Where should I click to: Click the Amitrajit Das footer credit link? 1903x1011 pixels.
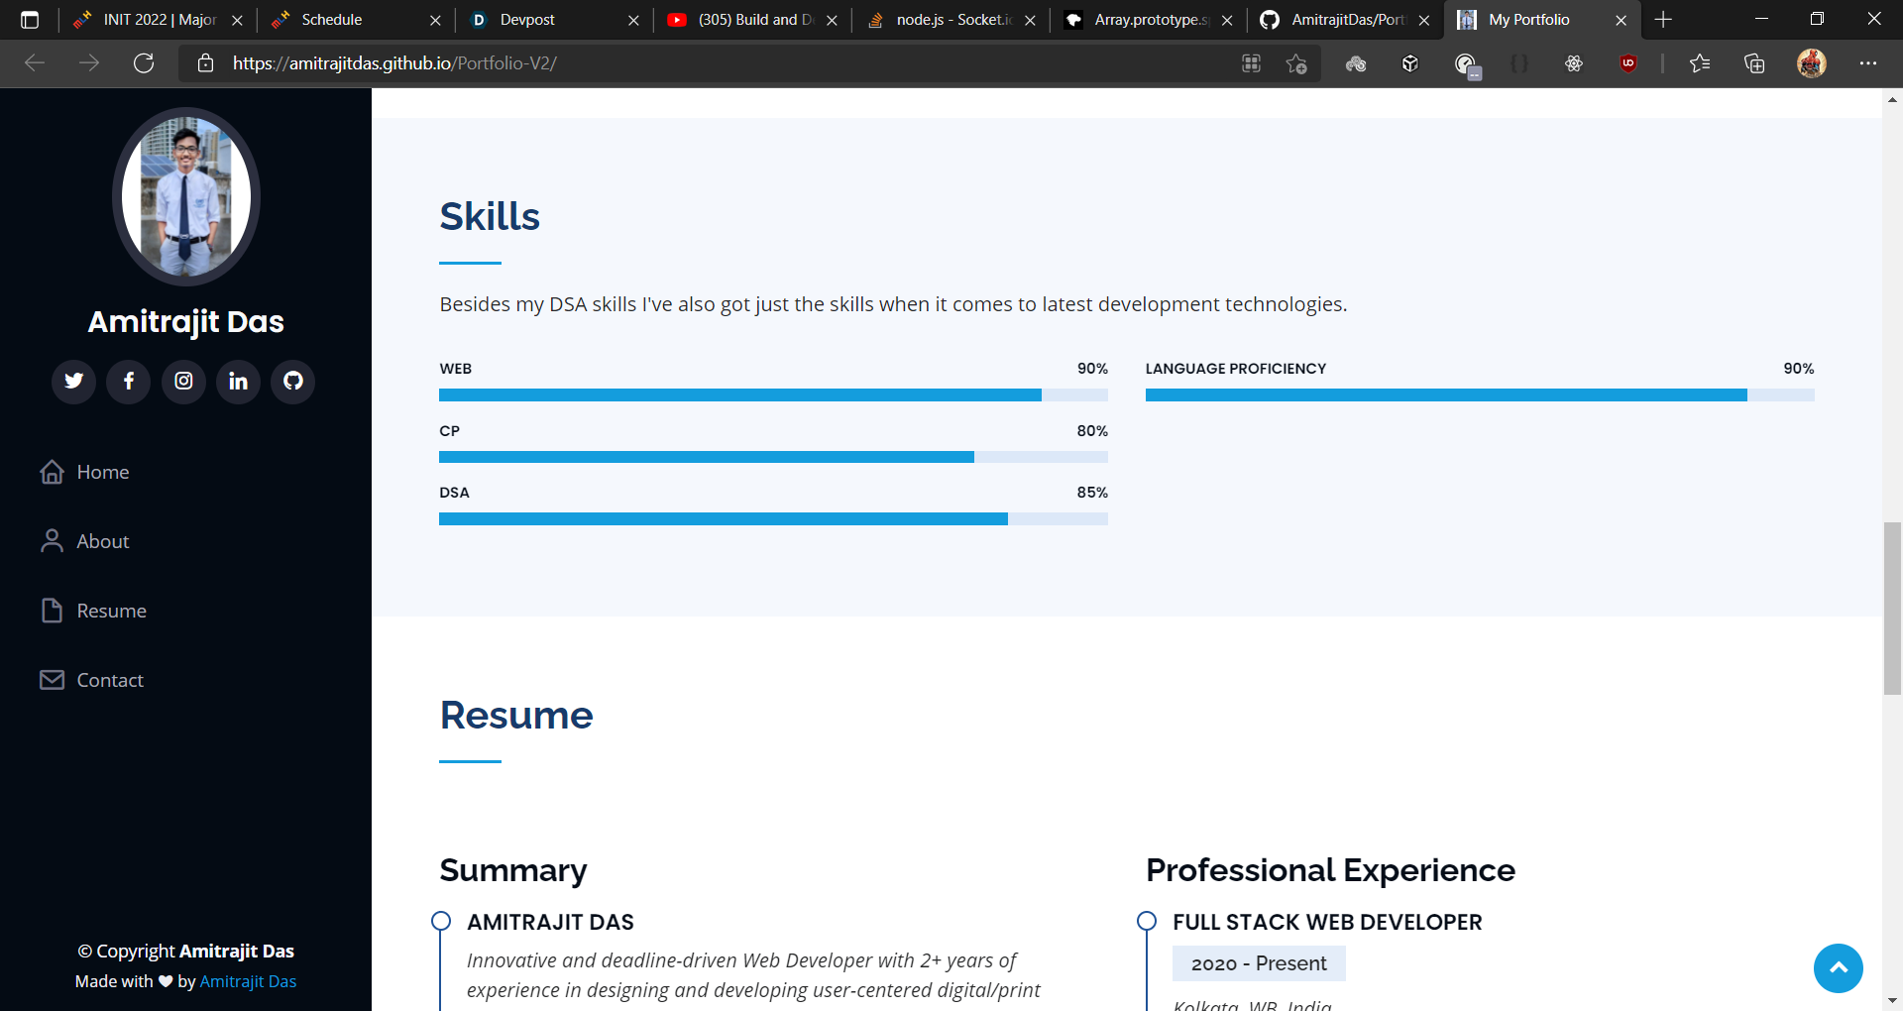pyautogui.click(x=248, y=981)
